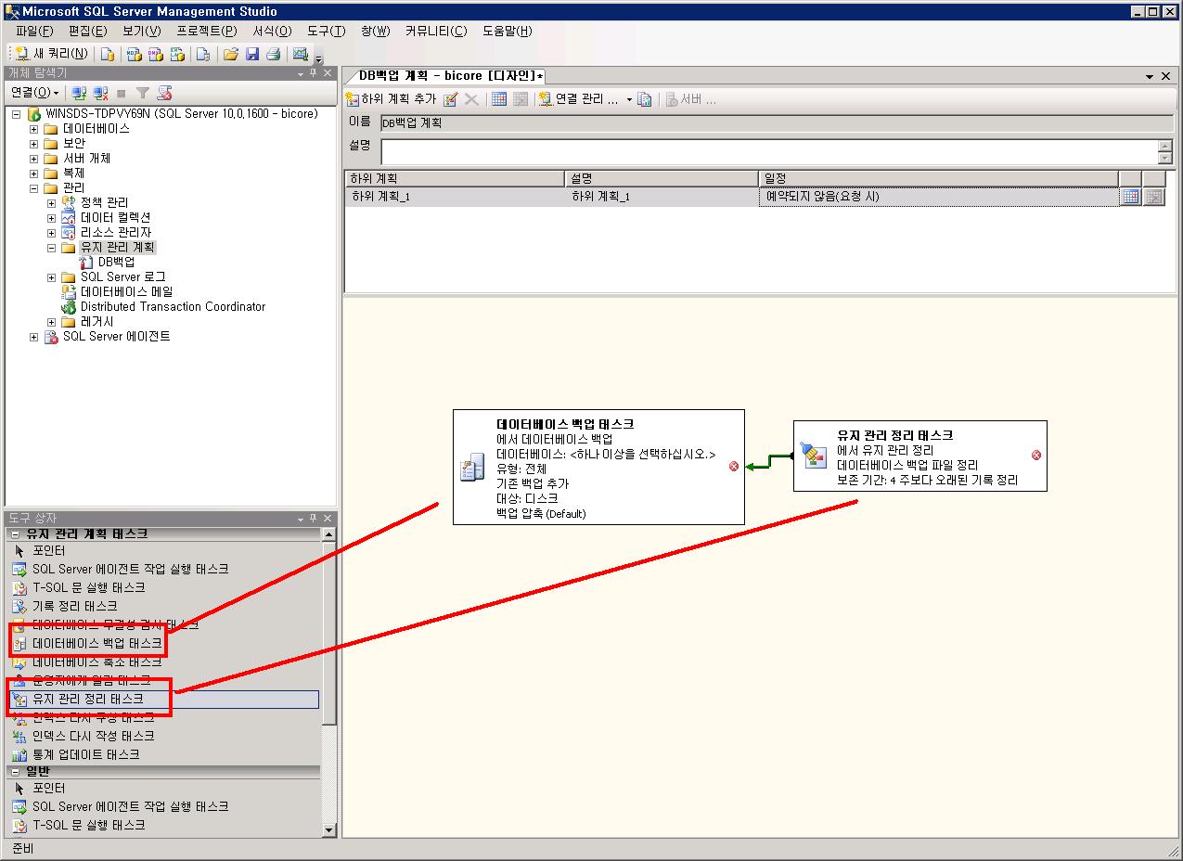
Task: Open the 프로젝트(P) menu
Action: pyautogui.click(x=207, y=31)
